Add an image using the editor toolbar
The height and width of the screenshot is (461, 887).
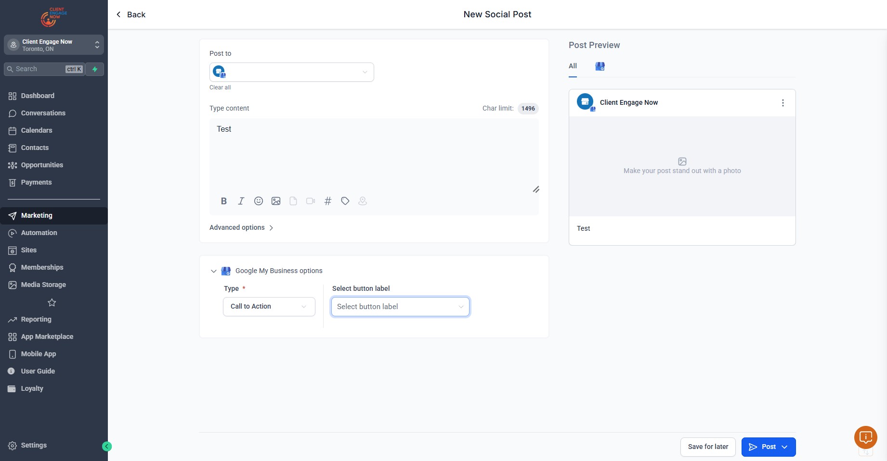point(276,201)
